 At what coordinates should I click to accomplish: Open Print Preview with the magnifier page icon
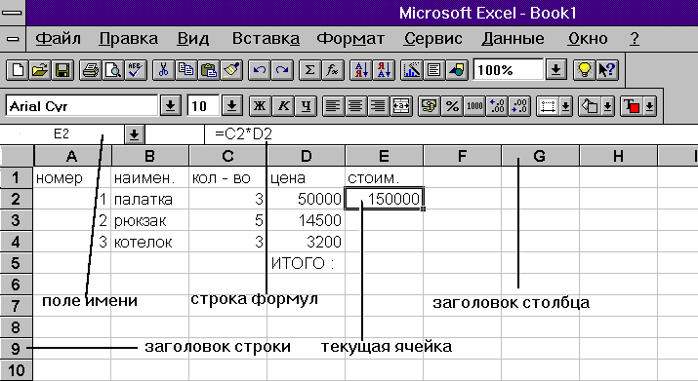(x=113, y=70)
